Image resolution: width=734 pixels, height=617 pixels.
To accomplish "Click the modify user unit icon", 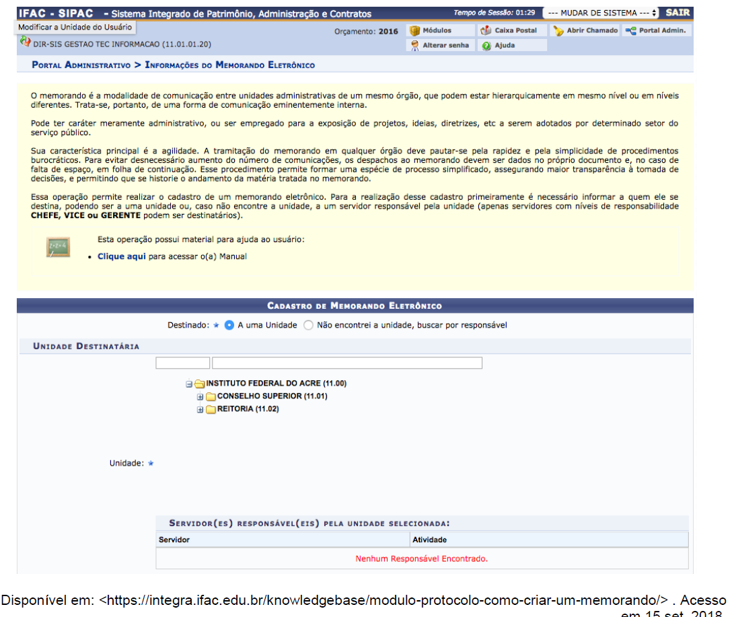I will [26, 42].
